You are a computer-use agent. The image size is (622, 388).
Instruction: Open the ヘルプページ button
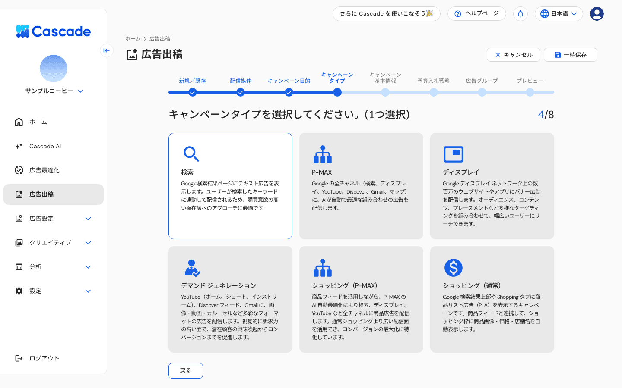[x=477, y=14]
